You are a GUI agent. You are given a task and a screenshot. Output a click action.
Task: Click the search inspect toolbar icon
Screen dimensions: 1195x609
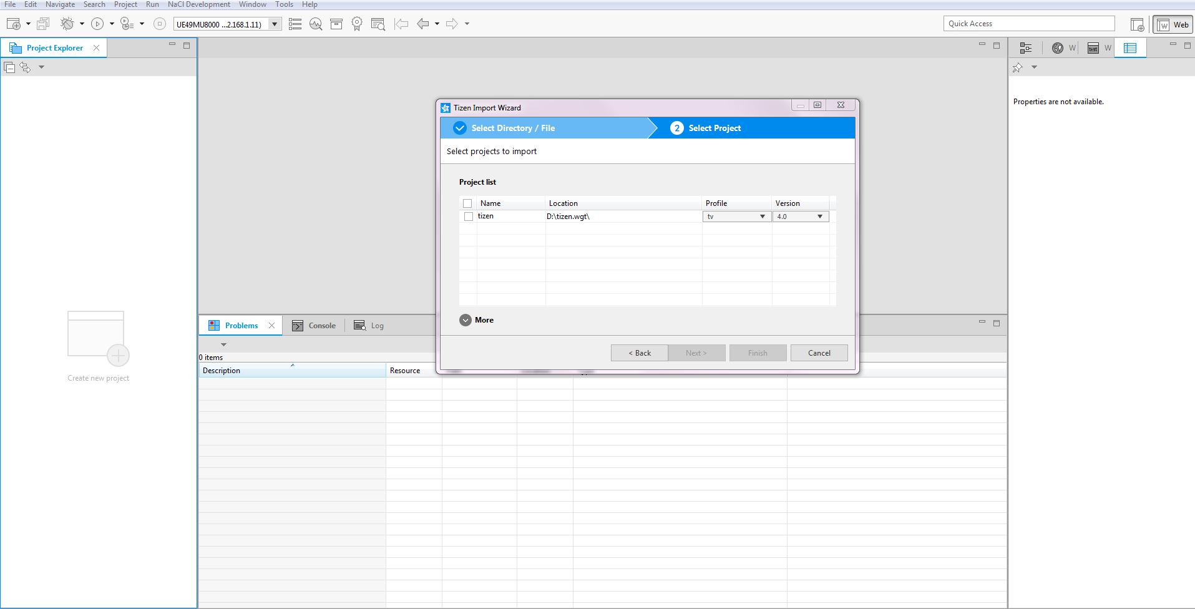pyautogui.click(x=378, y=24)
